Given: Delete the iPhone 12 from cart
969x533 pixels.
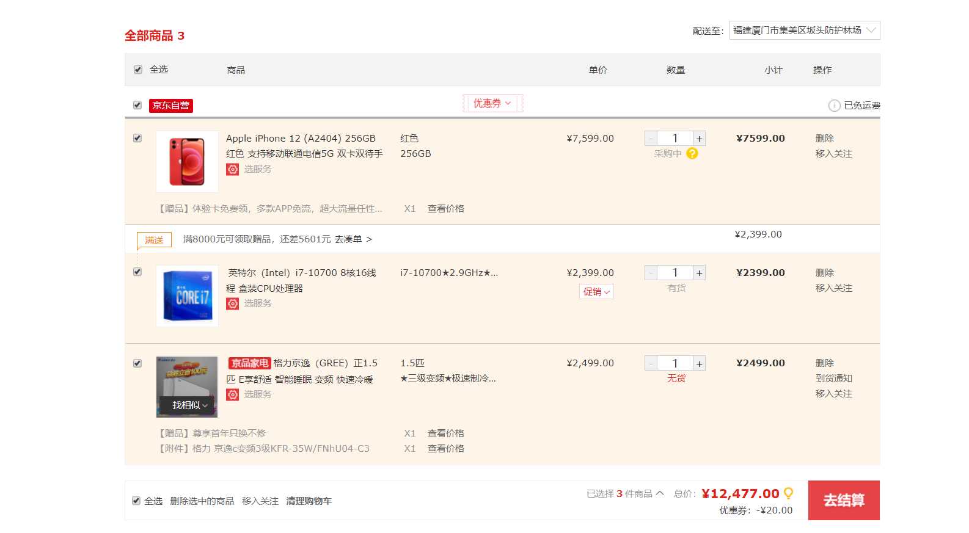Looking at the screenshot, I should (x=825, y=139).
